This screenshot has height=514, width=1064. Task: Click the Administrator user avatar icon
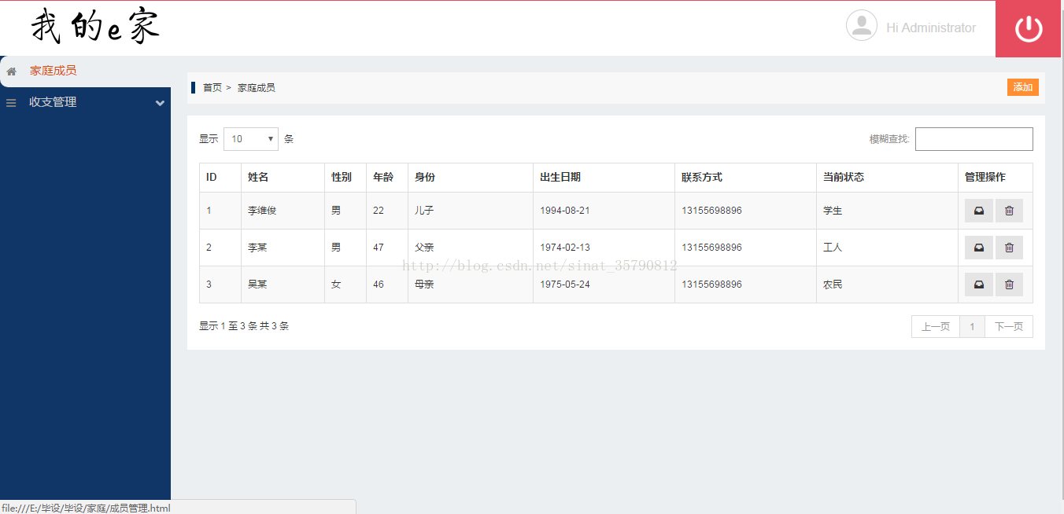(x=862, y=25)
